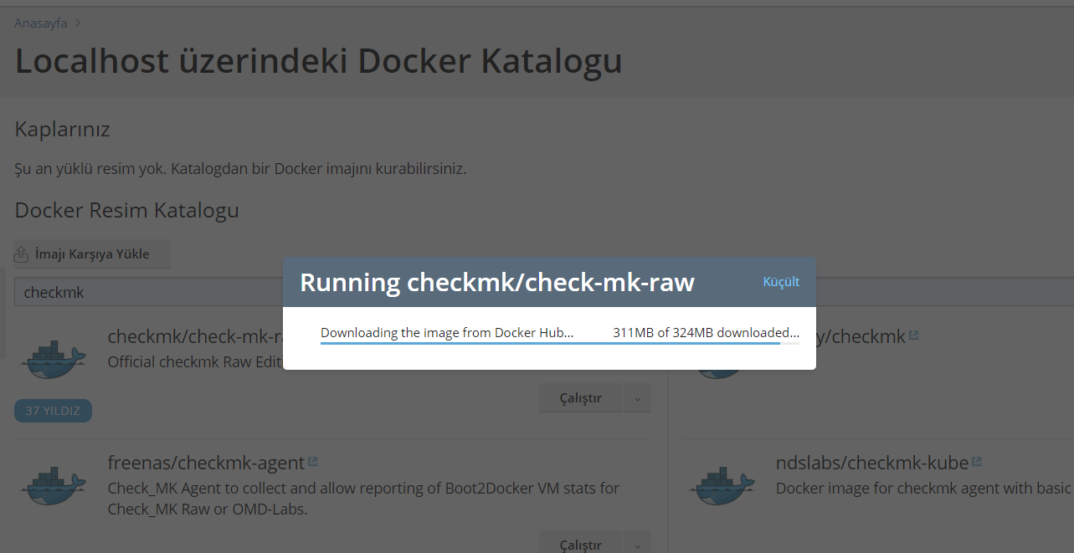This screenshot has height=553, width=1074.
Task: Click the Docker whale icon of checkmk/check-mk-raw
Action: (x=53, y=360)
